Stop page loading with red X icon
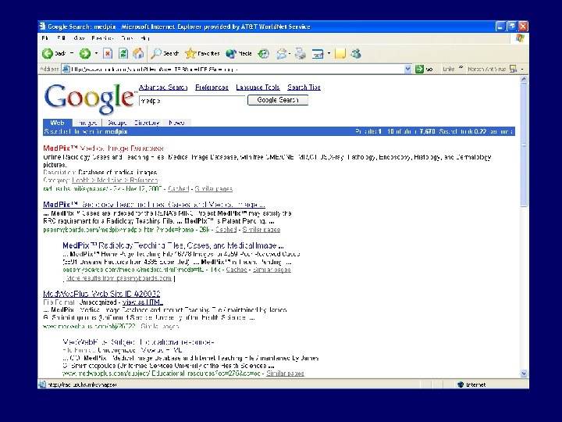Viewport: 562px width, 422px height. coord(108,53)
